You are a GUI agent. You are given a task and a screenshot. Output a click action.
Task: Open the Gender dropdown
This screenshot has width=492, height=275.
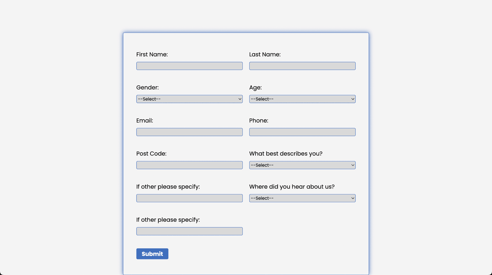[189, 99]
